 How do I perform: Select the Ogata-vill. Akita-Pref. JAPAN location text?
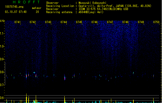(x=115, y=6)
